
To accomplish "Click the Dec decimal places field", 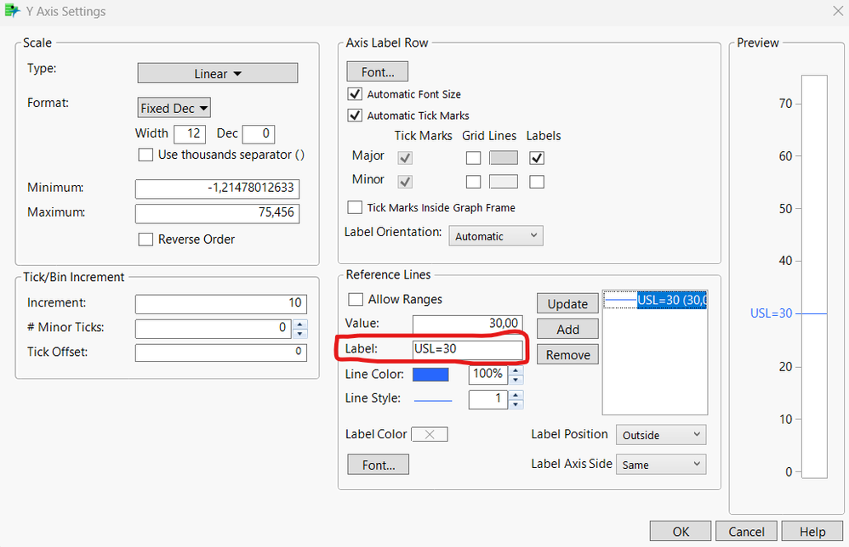I will [259, 133].
